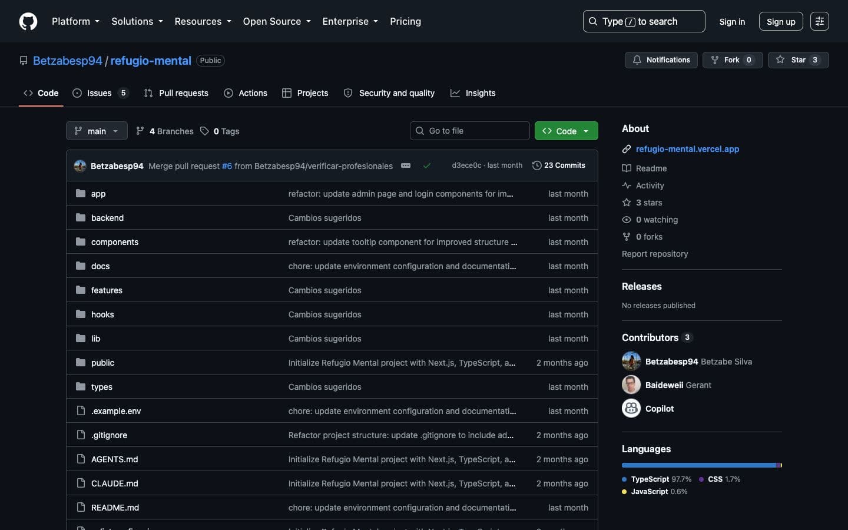Click the AGENTS.md file icon
Viewport: 848px width, 530px height.
[81, 459]
